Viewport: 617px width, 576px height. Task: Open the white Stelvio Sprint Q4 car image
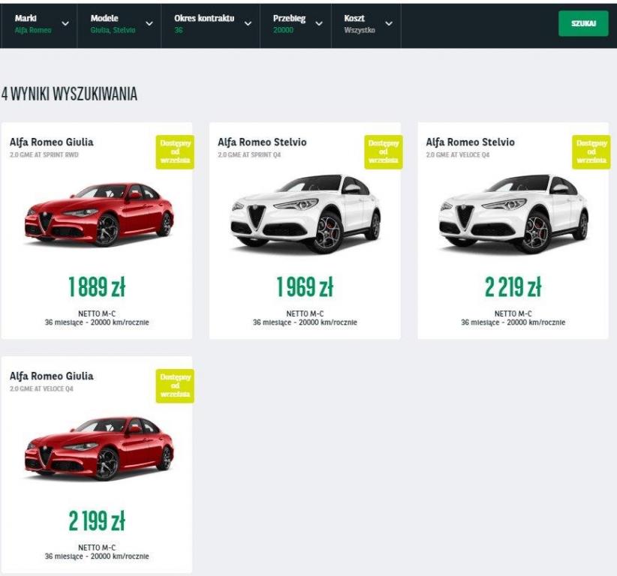[x=305, y=214]
